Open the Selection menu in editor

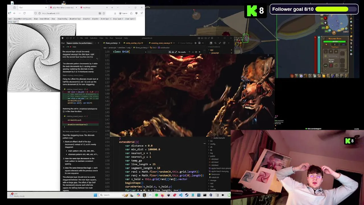point(94,38)
